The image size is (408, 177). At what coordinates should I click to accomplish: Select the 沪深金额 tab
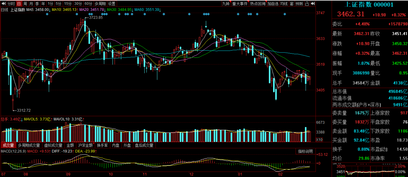[x=85, y=145]
